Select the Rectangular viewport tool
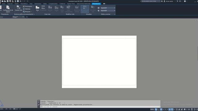The width and height of the screenshot is (198, 111). (x=28, y=6)
